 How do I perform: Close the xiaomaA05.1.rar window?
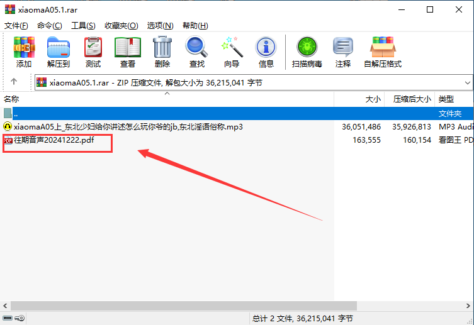pyautogui.click(x=459, y=9)
